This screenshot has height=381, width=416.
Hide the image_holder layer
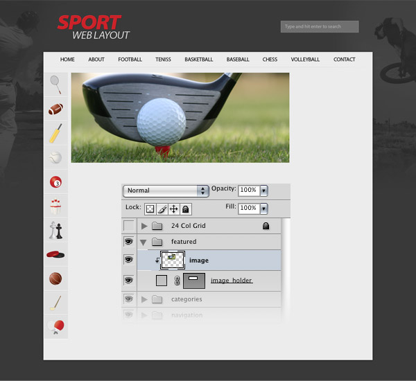129,281
